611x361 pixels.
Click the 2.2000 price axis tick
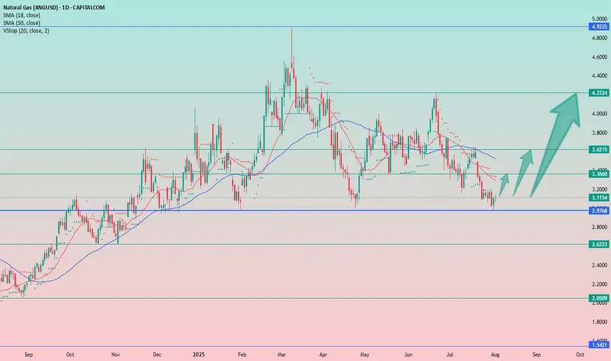pyautogui.click(x=599, y=284)
